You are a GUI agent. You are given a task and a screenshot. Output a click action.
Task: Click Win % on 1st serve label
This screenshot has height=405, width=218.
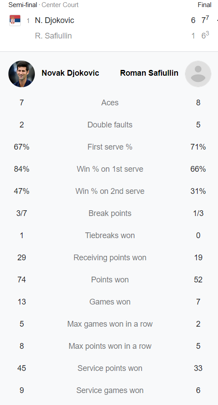tap(110, 169)
